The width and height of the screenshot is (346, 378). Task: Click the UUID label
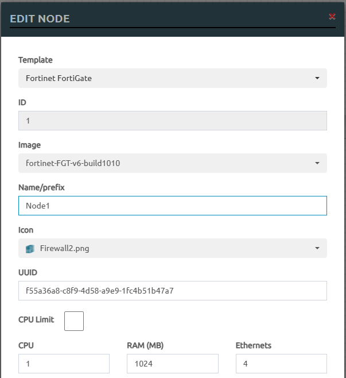pos(28,272)
